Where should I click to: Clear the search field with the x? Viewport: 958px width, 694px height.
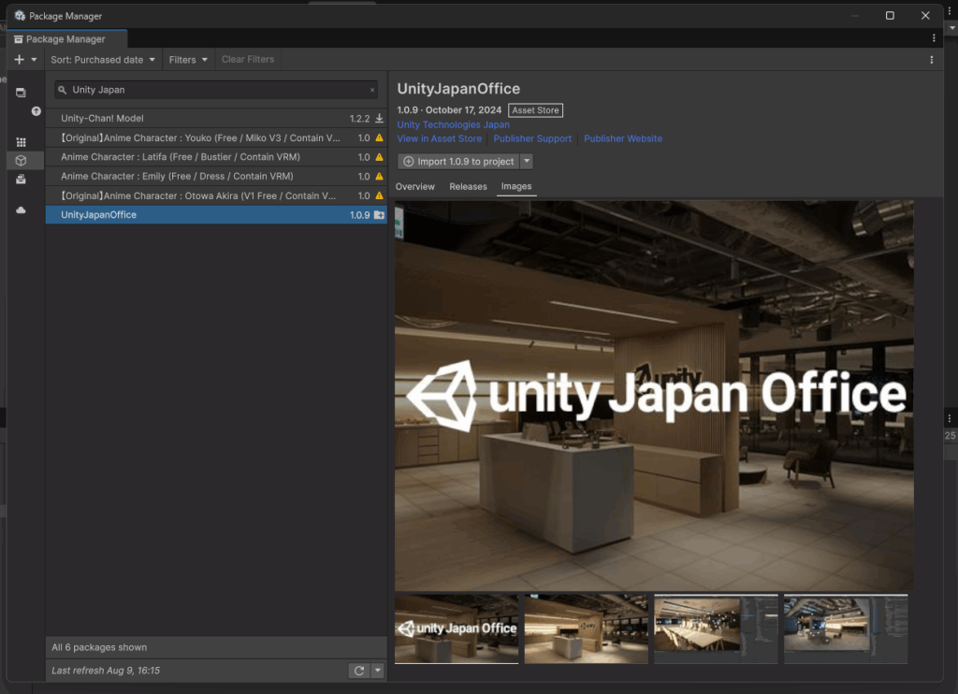point(372,90)
